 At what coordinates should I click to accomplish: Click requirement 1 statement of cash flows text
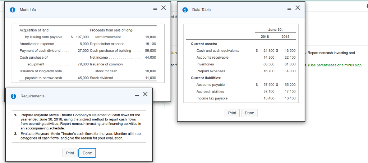[x=81, y=122]
